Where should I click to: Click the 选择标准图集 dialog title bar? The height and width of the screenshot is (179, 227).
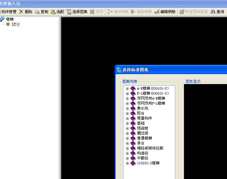click(171, 70)
